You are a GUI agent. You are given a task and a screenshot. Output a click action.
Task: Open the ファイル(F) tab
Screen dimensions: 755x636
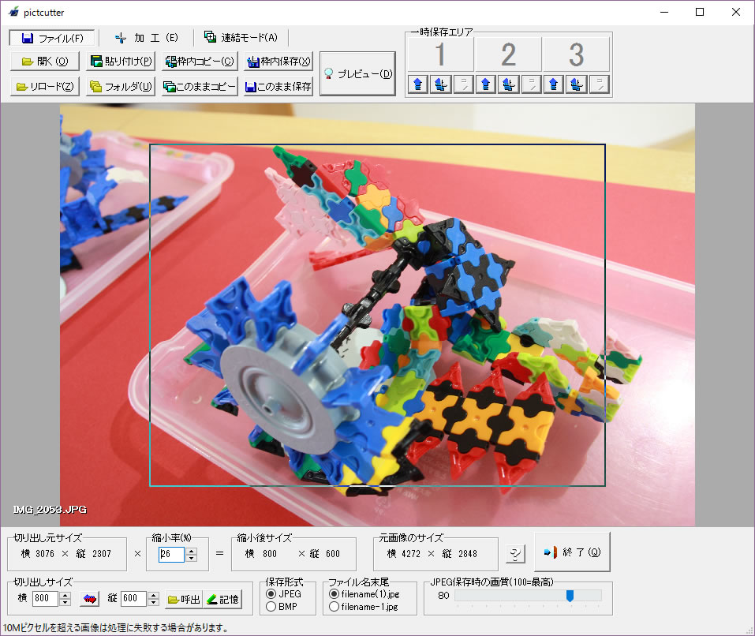(52, 38)
